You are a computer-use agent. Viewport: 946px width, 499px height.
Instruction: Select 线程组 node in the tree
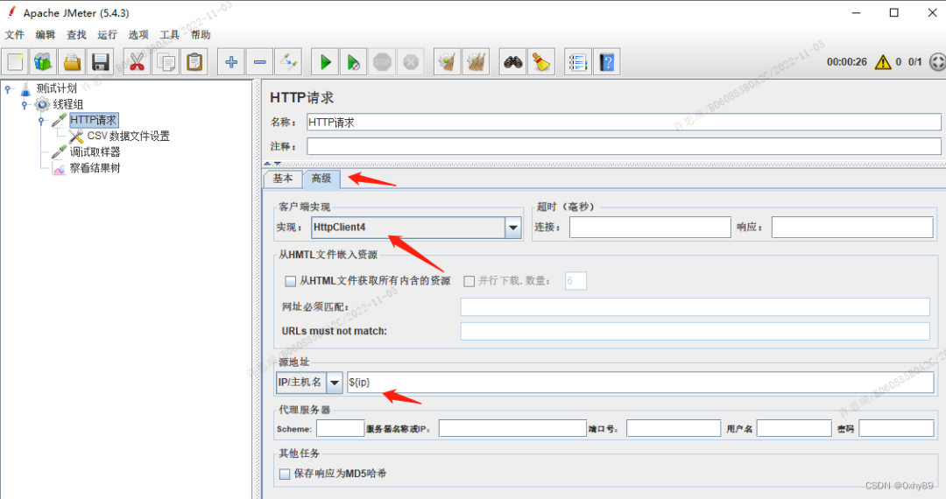[x=68, y=104]
